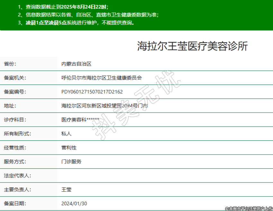Viewport: 273px width, 211px height.
Task: Click the clinic title 海拉尔王莹医疗美容诊所
Action: coord(192,46)
